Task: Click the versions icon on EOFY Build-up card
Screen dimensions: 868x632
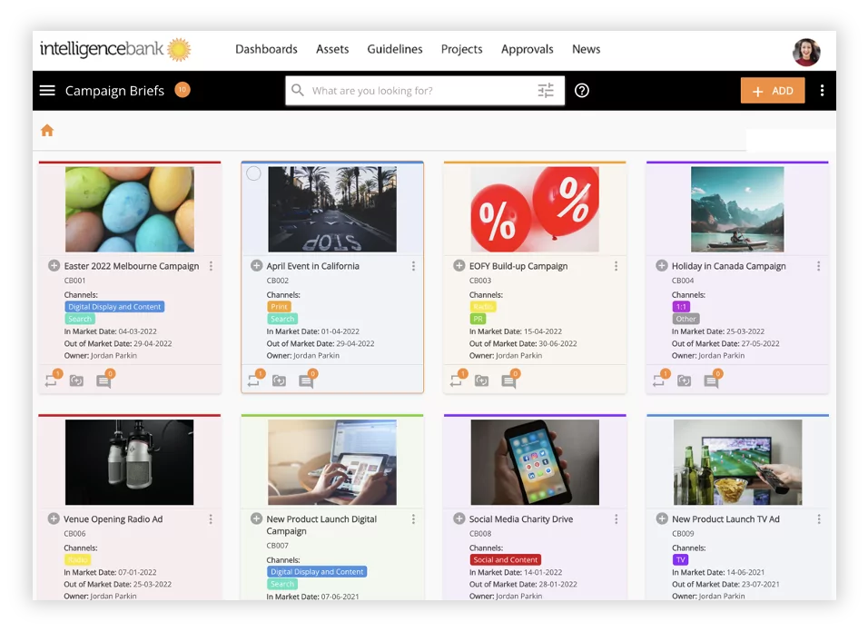Action: [x=481, y=380]
